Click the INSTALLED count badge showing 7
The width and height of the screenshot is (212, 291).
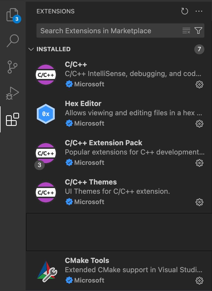coord(199,49)
